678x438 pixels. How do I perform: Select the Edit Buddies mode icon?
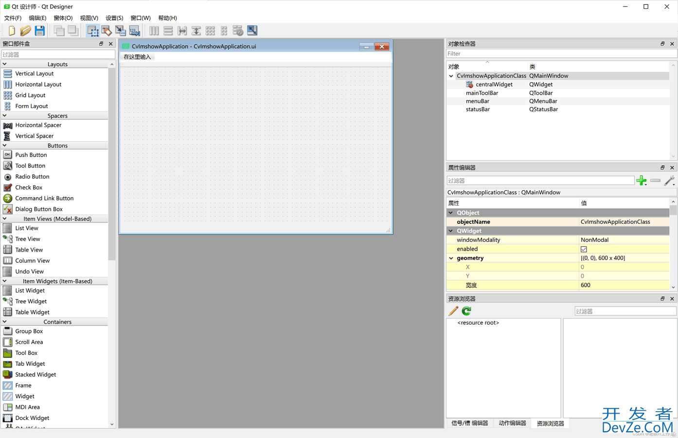click(121, 31)
